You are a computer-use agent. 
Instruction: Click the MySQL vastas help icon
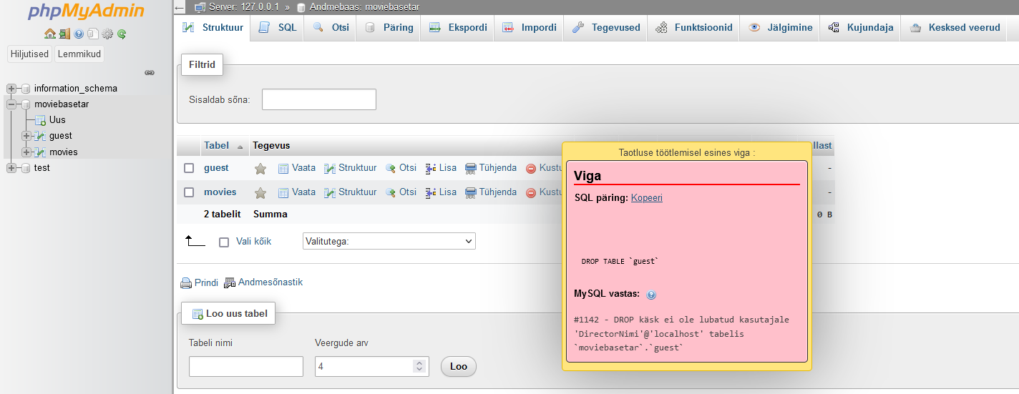651,295
